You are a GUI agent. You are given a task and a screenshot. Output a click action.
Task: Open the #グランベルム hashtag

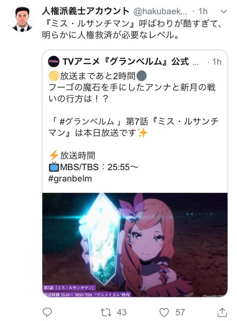(86, 121)
